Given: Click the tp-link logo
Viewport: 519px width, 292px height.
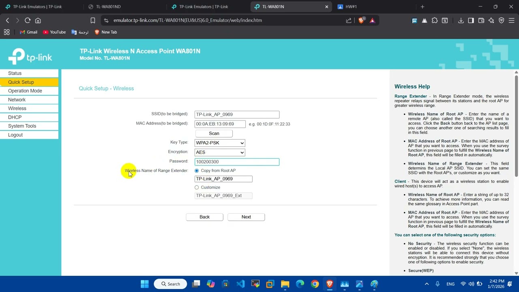Looking at the screenshot, I should point(30,56).
